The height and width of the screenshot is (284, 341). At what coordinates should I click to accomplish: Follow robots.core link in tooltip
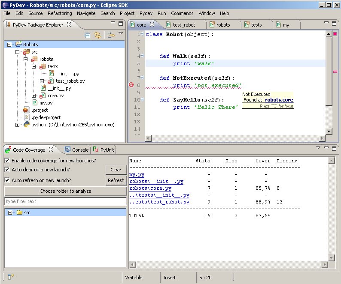pyautogui.click(x=279, y=100)
